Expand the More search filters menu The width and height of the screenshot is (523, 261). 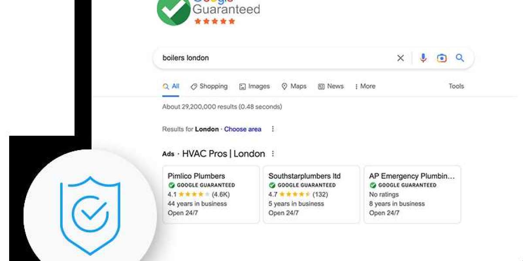click(365, 86)
